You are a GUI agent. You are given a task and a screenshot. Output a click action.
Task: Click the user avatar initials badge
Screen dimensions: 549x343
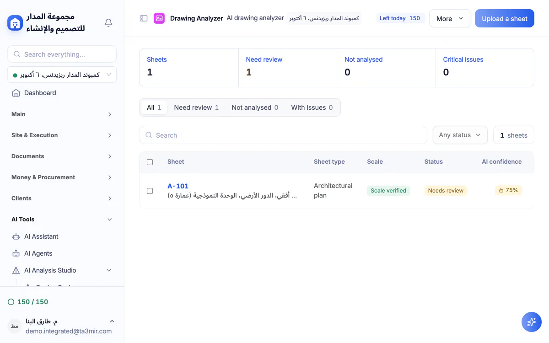tap(15, 326)
